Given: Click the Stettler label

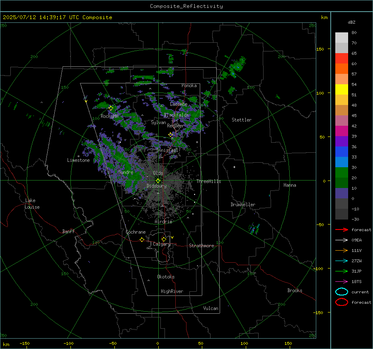Looking at the screenshot, I should 242,120.
